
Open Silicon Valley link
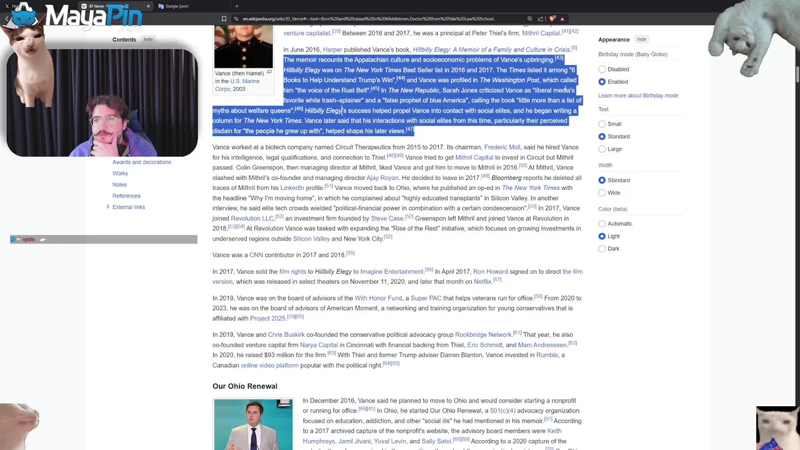(x=311, y=239)
